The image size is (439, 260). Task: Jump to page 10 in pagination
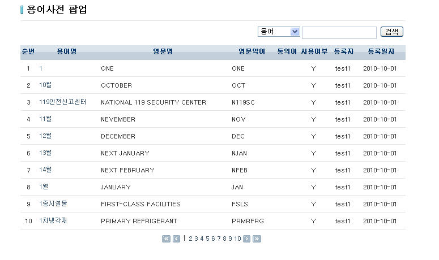(x=237, y=239)
